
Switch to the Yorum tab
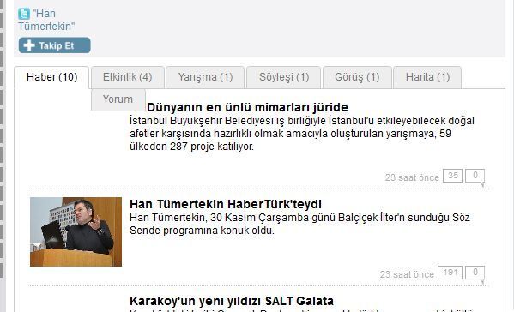tap(118, 99)
